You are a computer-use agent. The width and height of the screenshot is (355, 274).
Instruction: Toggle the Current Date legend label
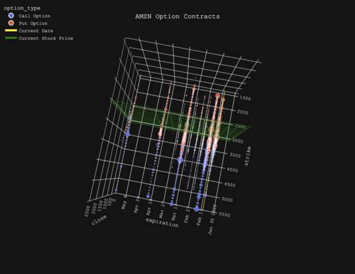35,31
